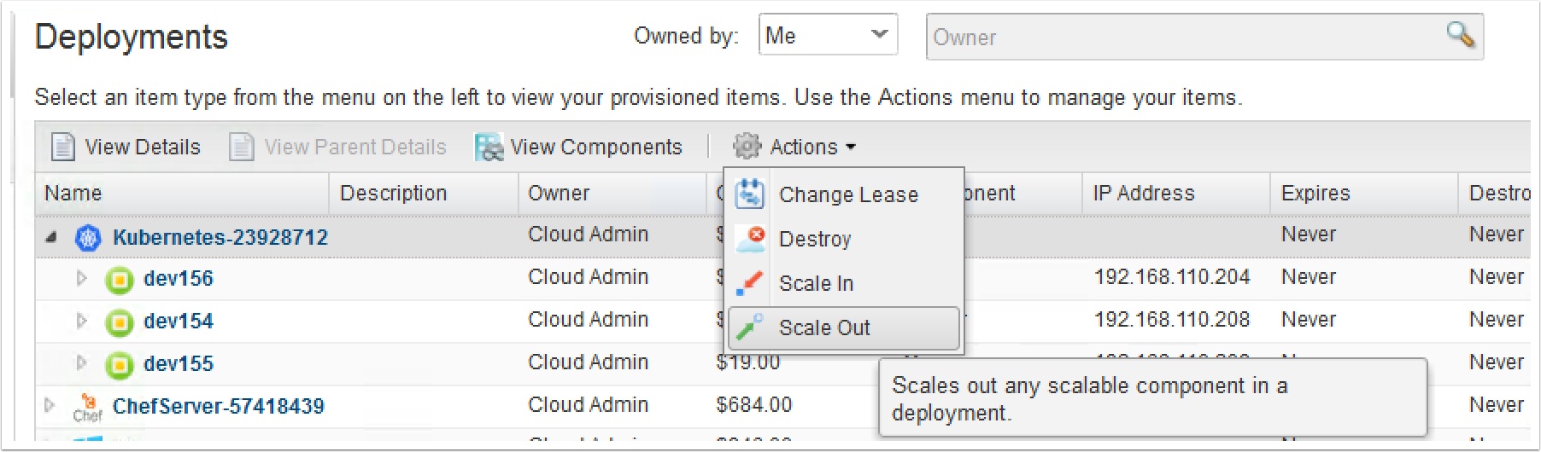Open the Kubernetes-23928712 deployment link
Image resolution: width=1541 pixels, height=452 pixels.
[220, 237]
